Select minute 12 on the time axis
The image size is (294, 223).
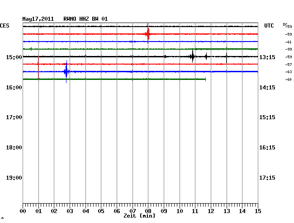(211, 211)
